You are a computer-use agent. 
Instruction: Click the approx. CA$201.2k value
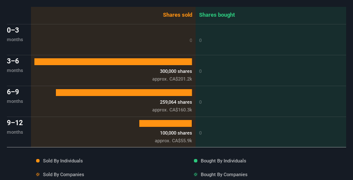[172, 79]
